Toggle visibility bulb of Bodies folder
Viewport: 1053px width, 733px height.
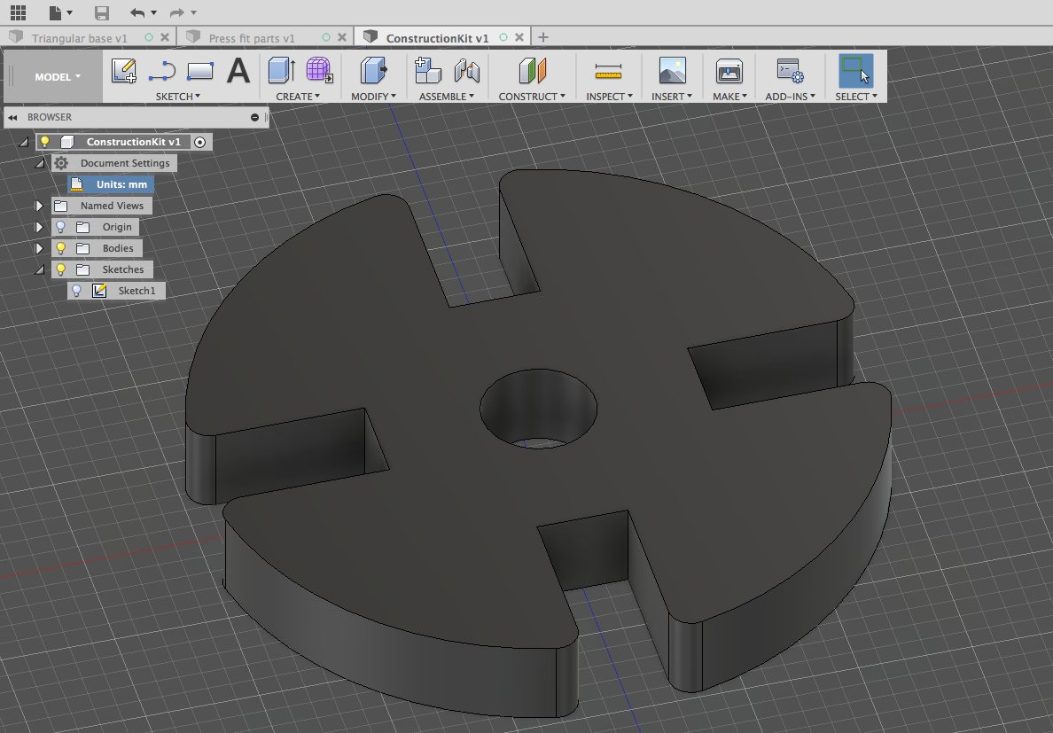60,248
